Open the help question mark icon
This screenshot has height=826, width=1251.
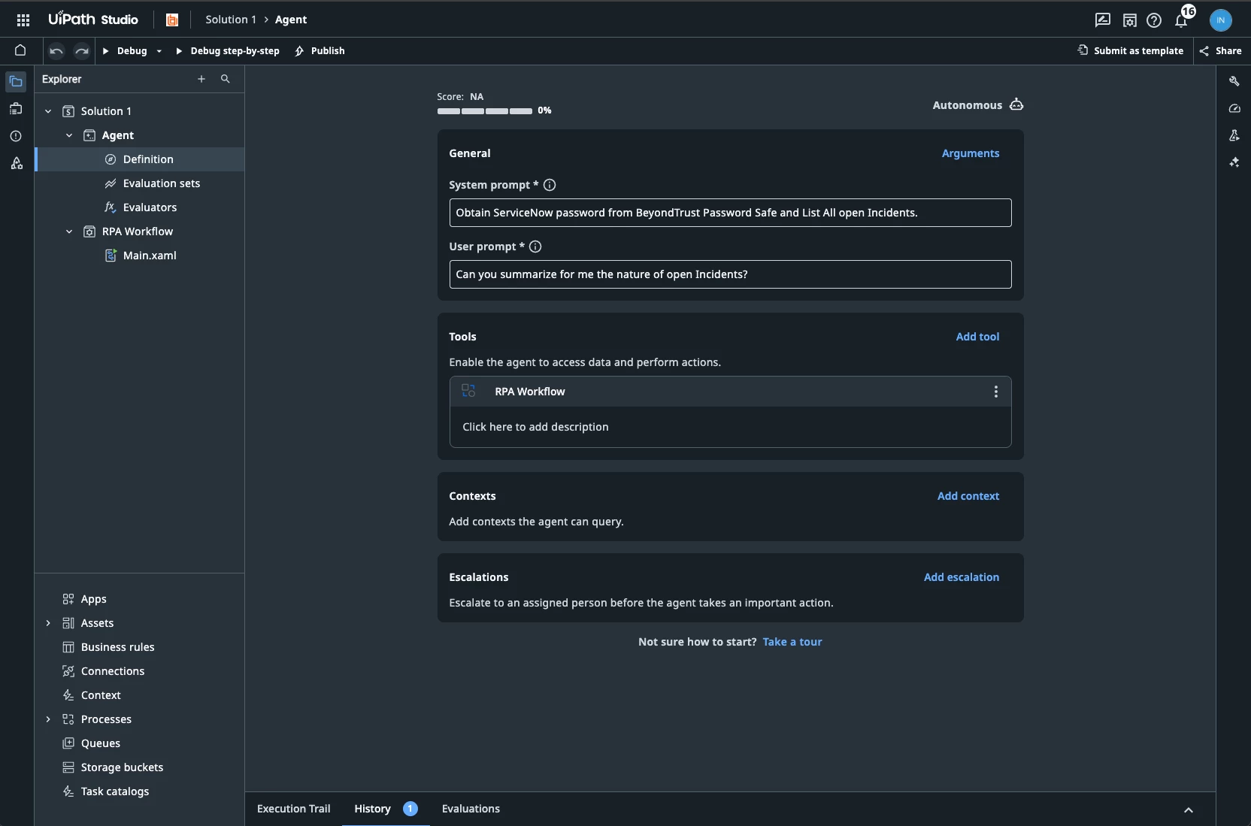(1154, 20)
